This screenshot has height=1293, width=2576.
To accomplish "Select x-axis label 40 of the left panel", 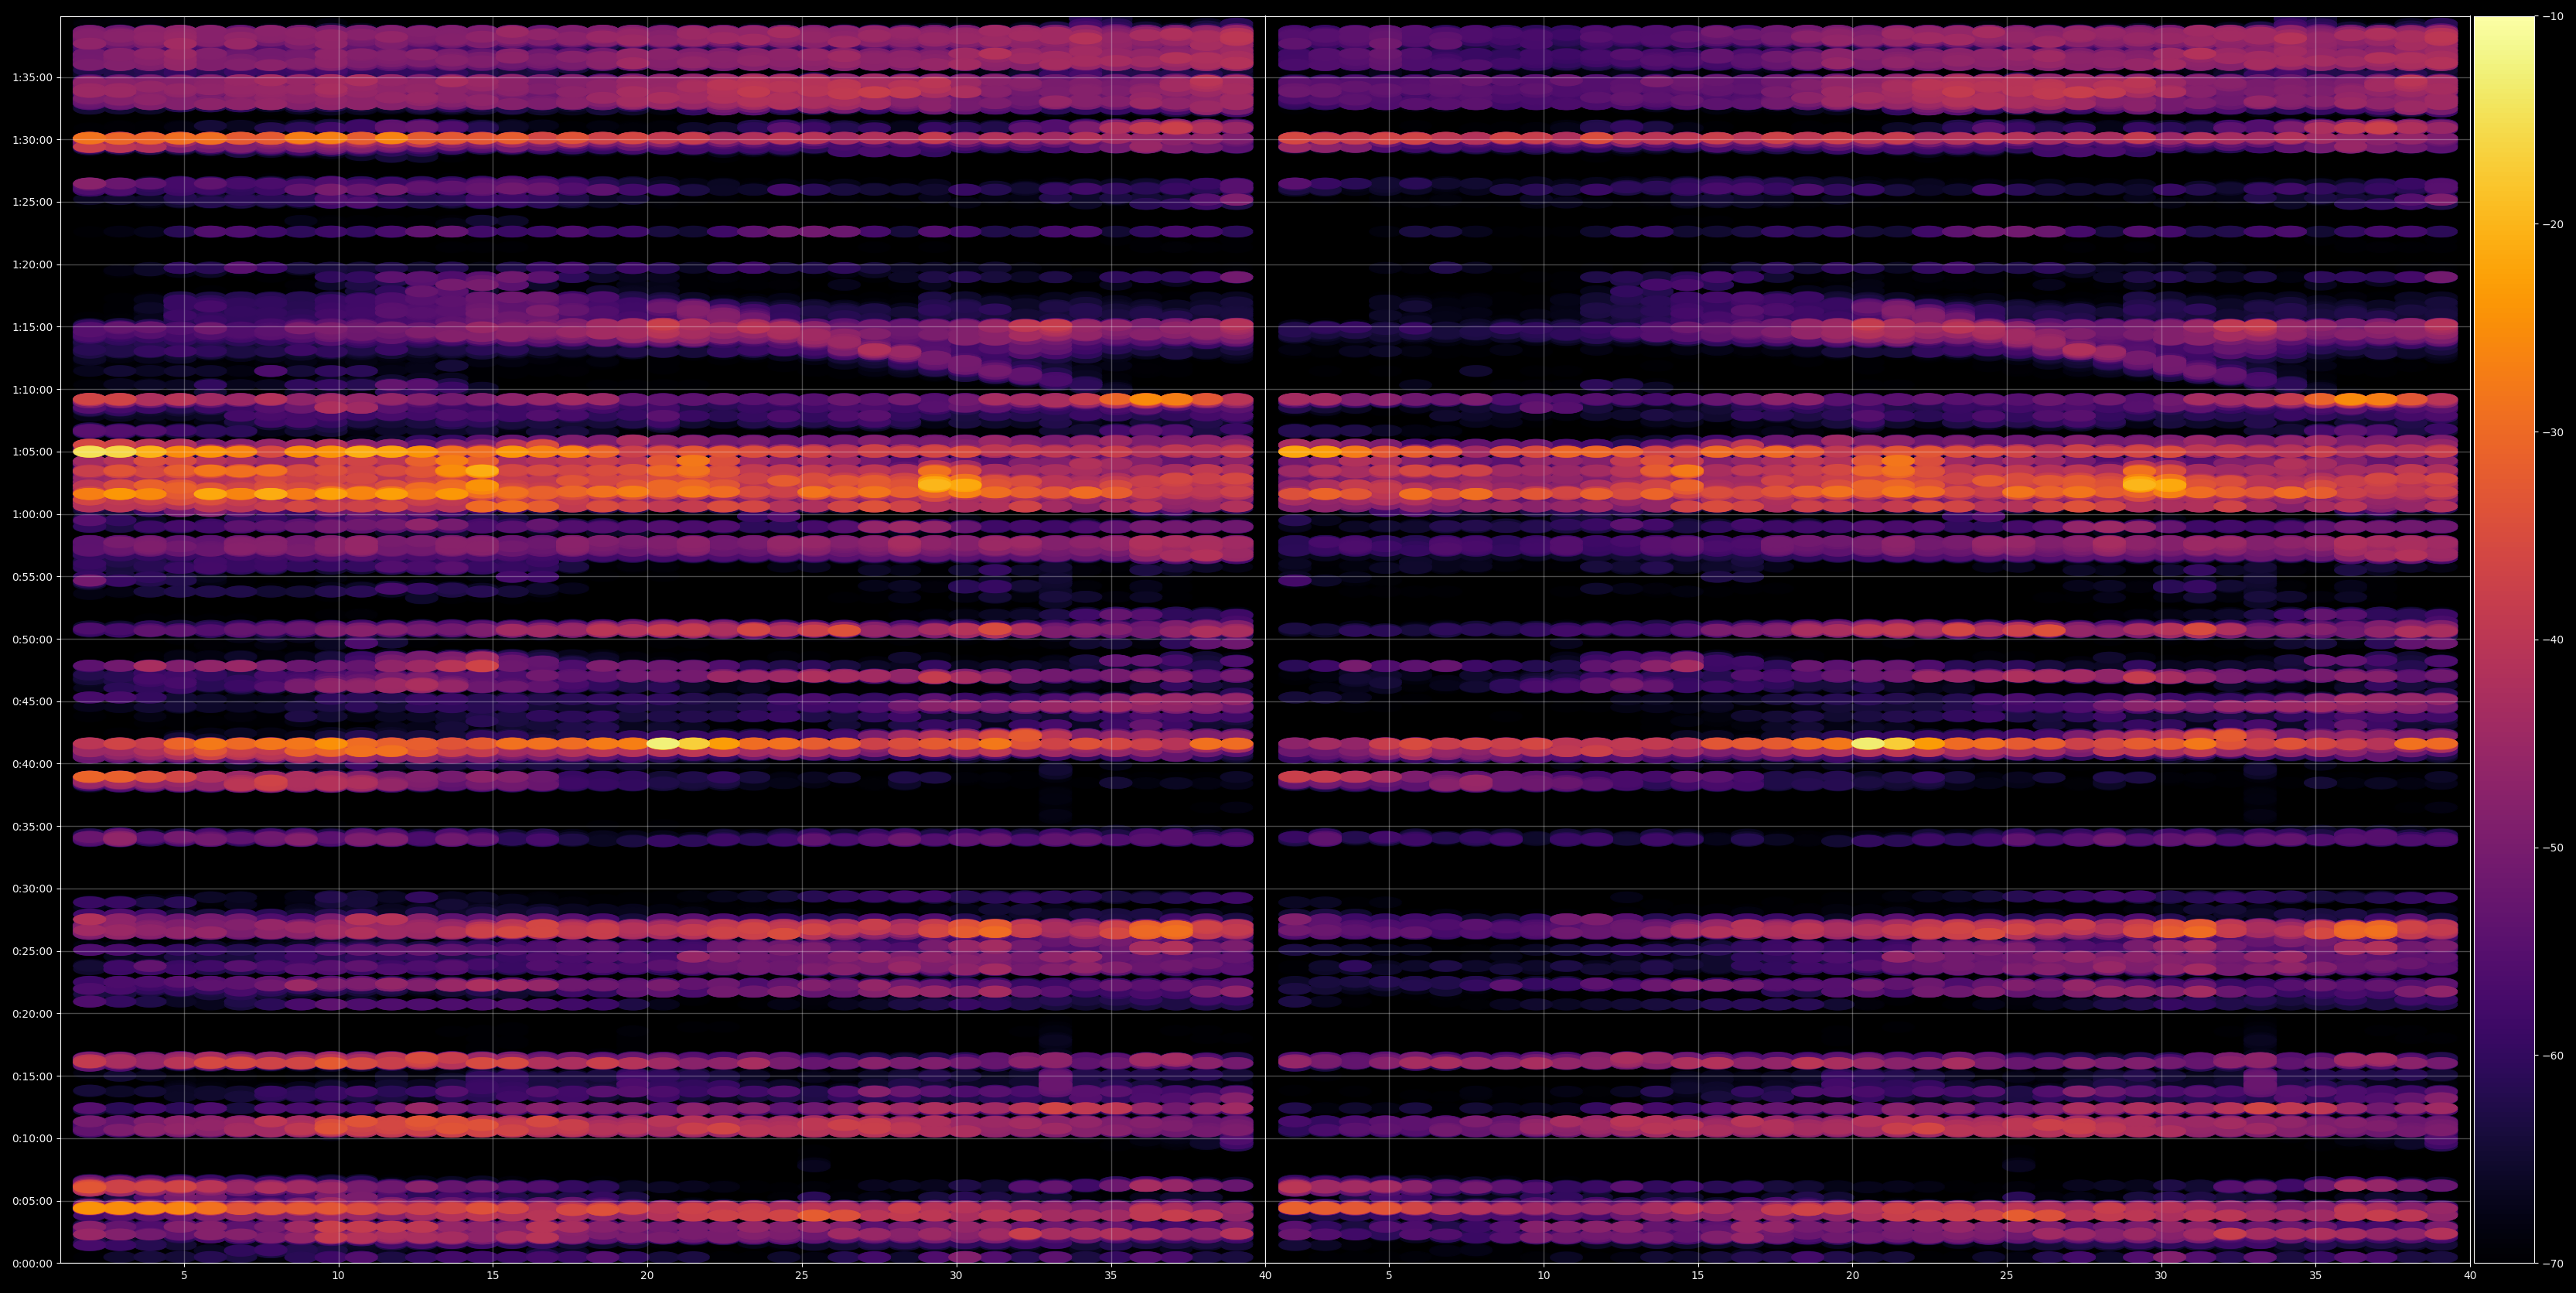I will click(1265, 1276).
